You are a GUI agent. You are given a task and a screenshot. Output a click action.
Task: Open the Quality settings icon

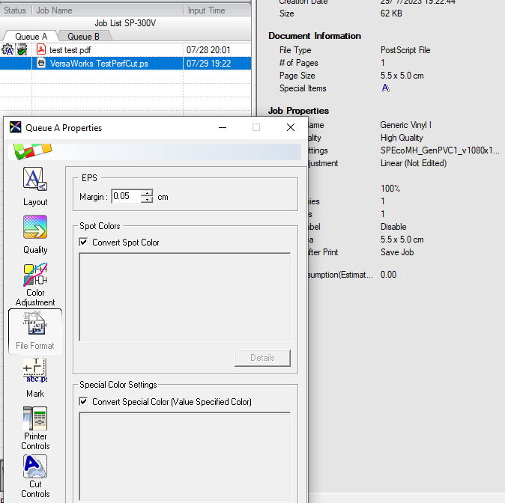click(x=35, y=227)
